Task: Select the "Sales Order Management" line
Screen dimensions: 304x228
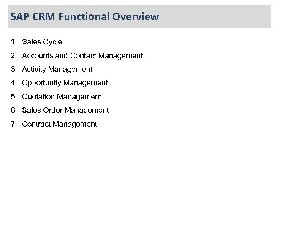Action: click(x=65, y=110)
